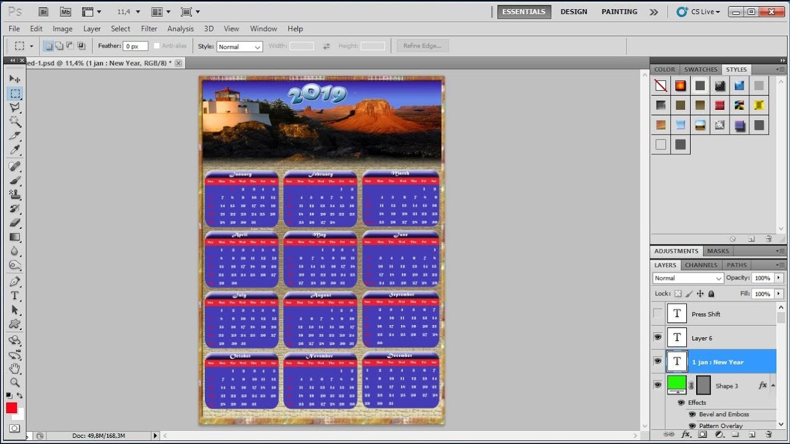790x444 pixels.
Task: Switch to the Design workspace
Action: click(574, 12)
